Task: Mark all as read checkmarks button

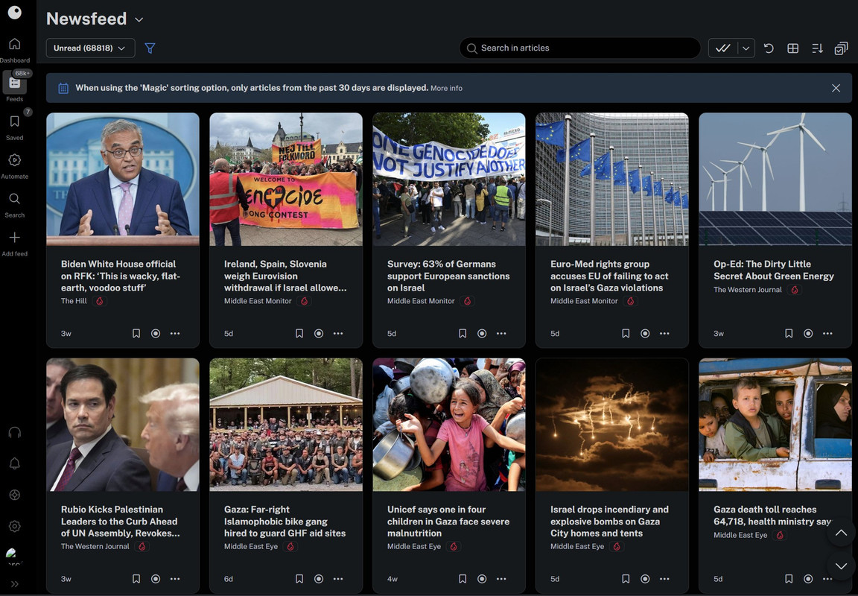Action: 723,48
